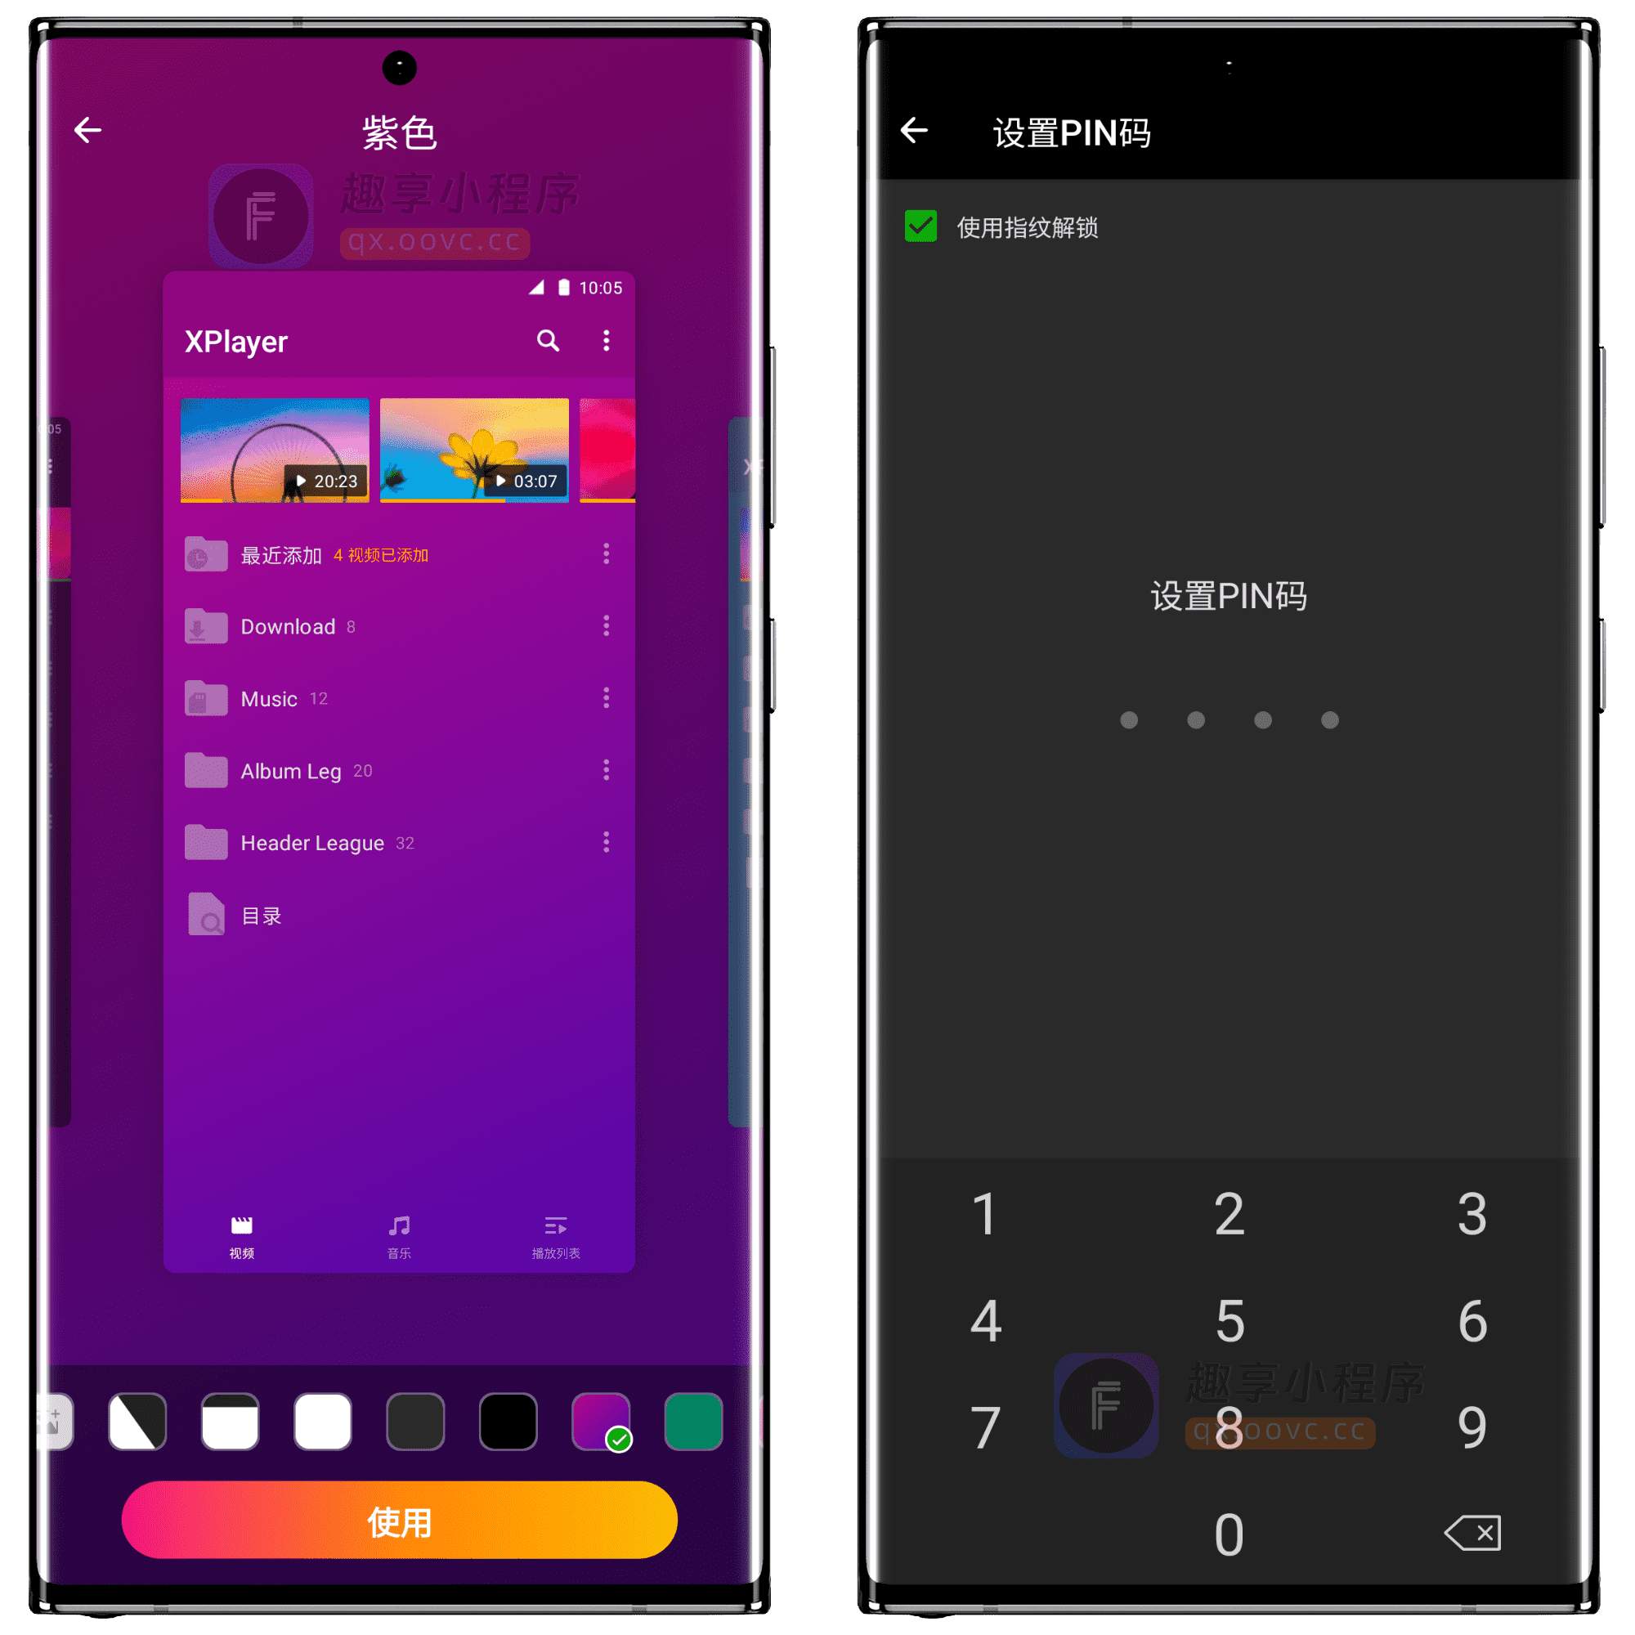Click the back arrow on purple theme screen
This screenshot has width=1635, height=1635.
tap(87, 129)
